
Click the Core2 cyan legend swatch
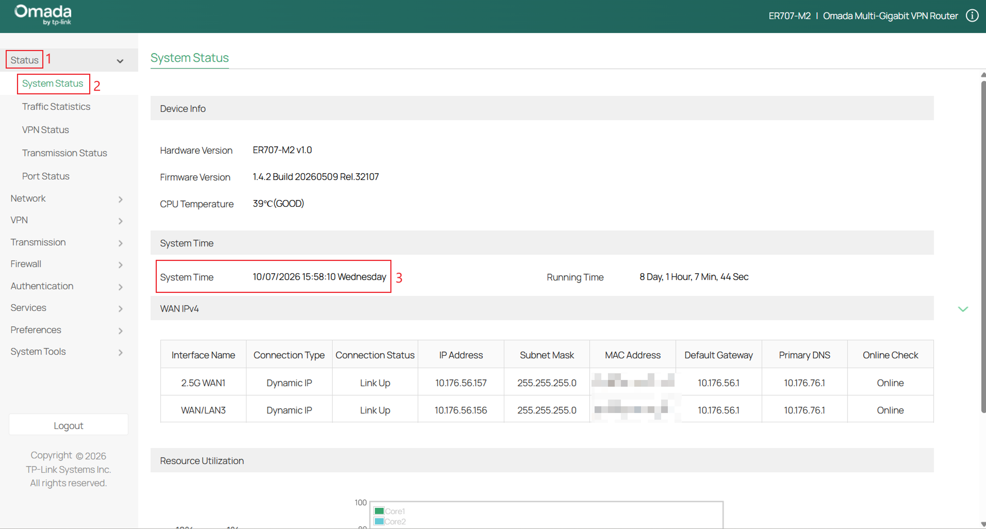coord(379,521)
